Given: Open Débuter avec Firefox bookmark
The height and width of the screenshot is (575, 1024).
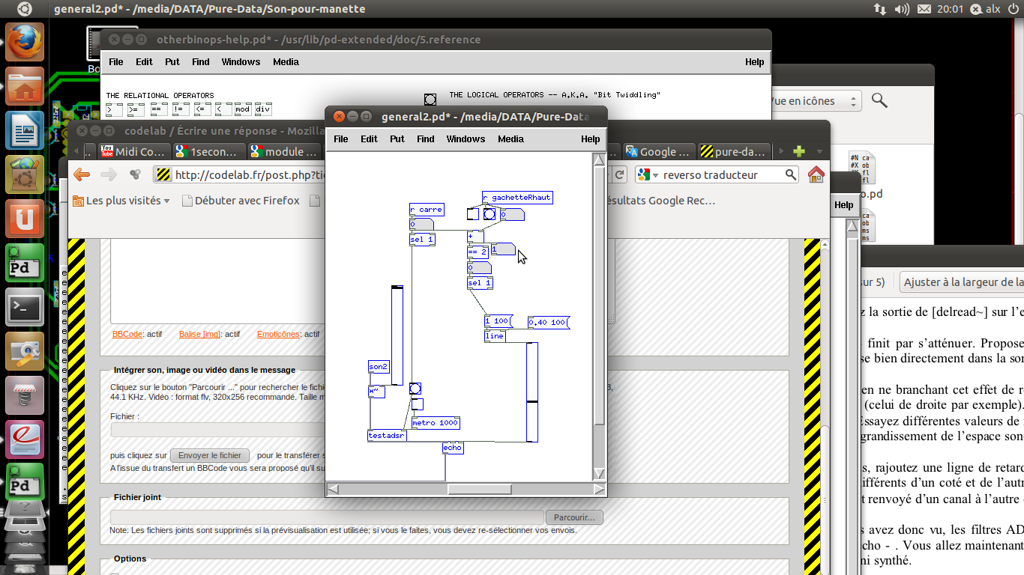Looking at the screenshot, I should point(240,201).
